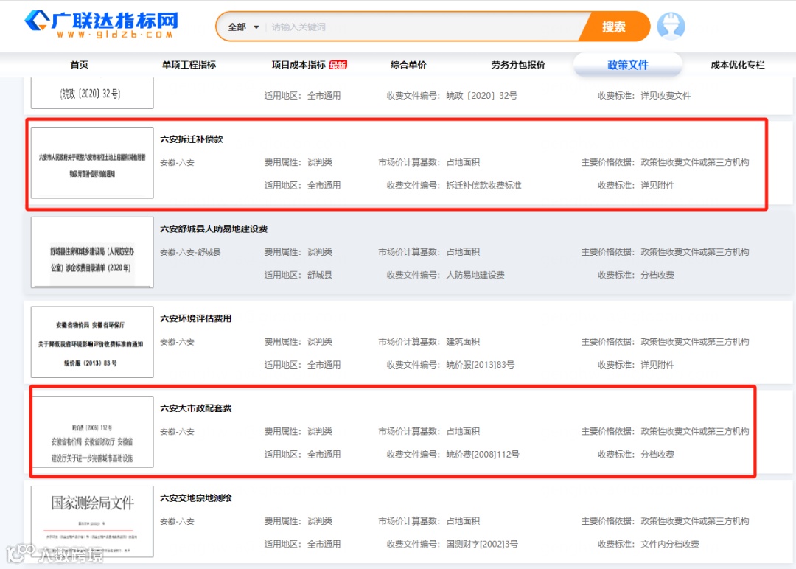Click 详见收费文件 fee standard text

[666, 95]
